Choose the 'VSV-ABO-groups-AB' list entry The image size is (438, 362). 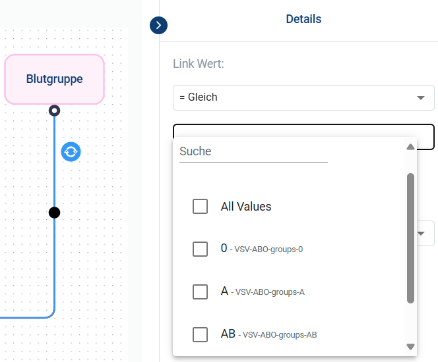click(280, 335)
